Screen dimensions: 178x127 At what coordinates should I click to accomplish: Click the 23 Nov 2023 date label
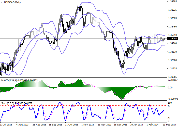pos(105,125)
